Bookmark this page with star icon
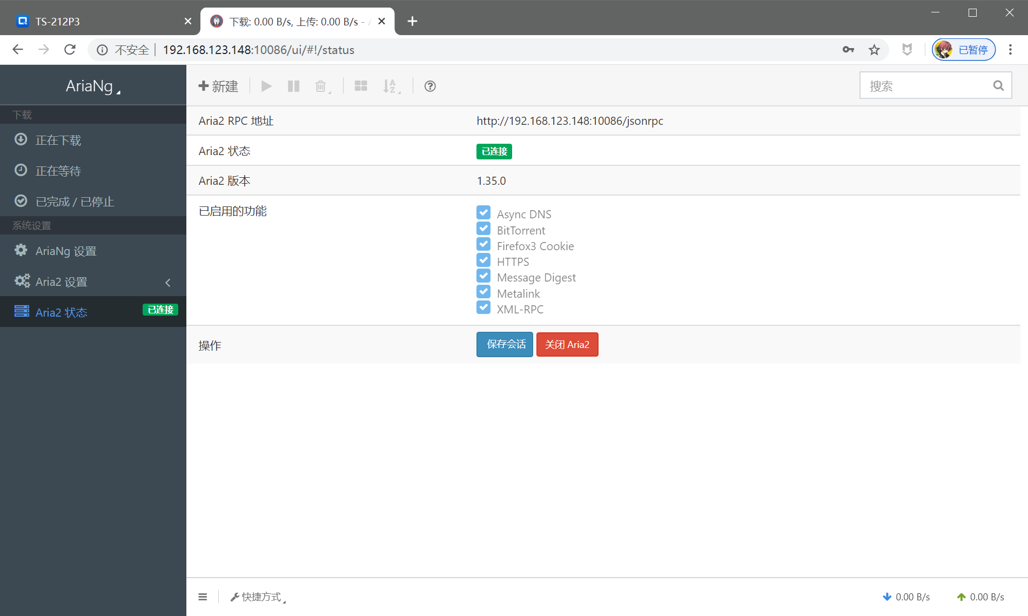Screen dimensions: 1028x616 (874, 50)
